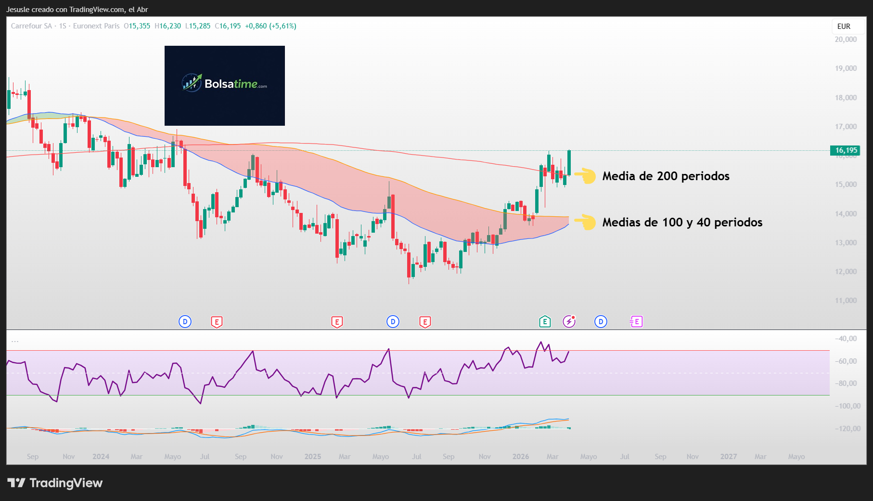Screen dimensions: 873x501
Task: Select the '1S' timeframe label in the legend
Action: (64, 26)
